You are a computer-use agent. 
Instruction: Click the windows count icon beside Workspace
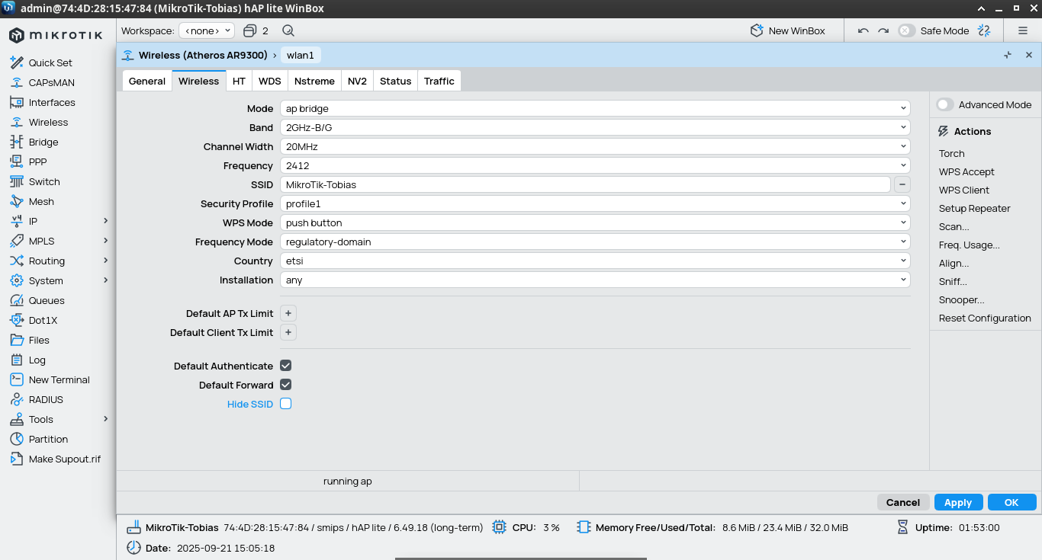click(x=250, y=31)
